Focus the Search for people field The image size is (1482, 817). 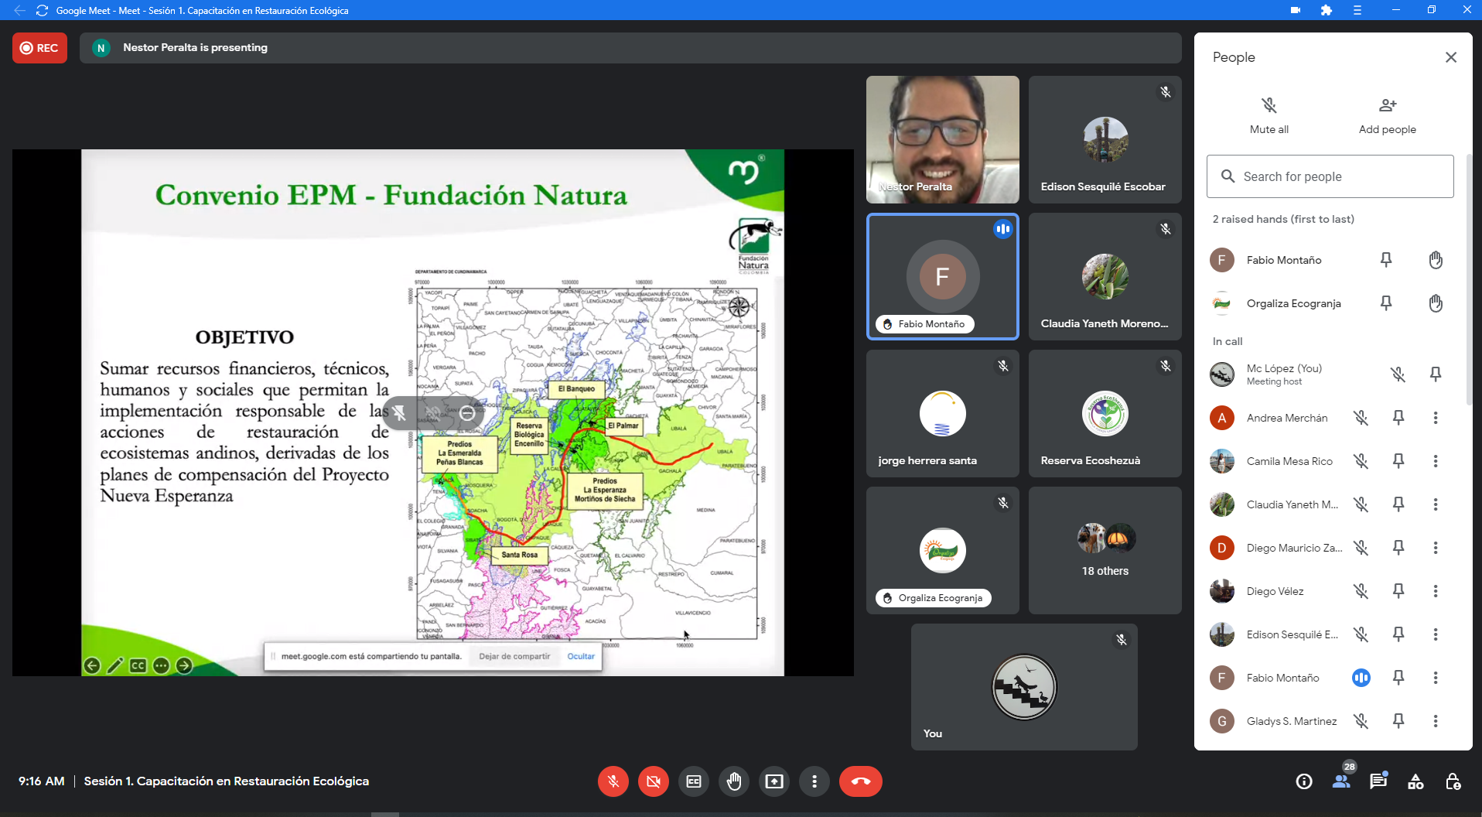click(1330, 176)
